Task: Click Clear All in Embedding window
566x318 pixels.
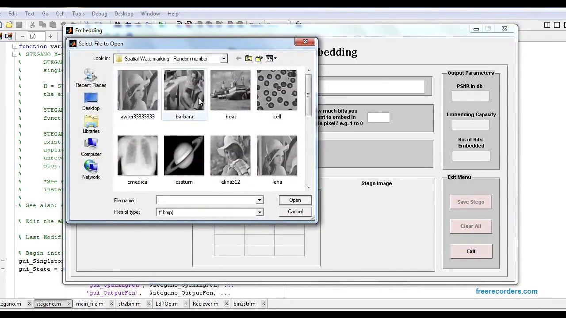Action: (470, 226)
